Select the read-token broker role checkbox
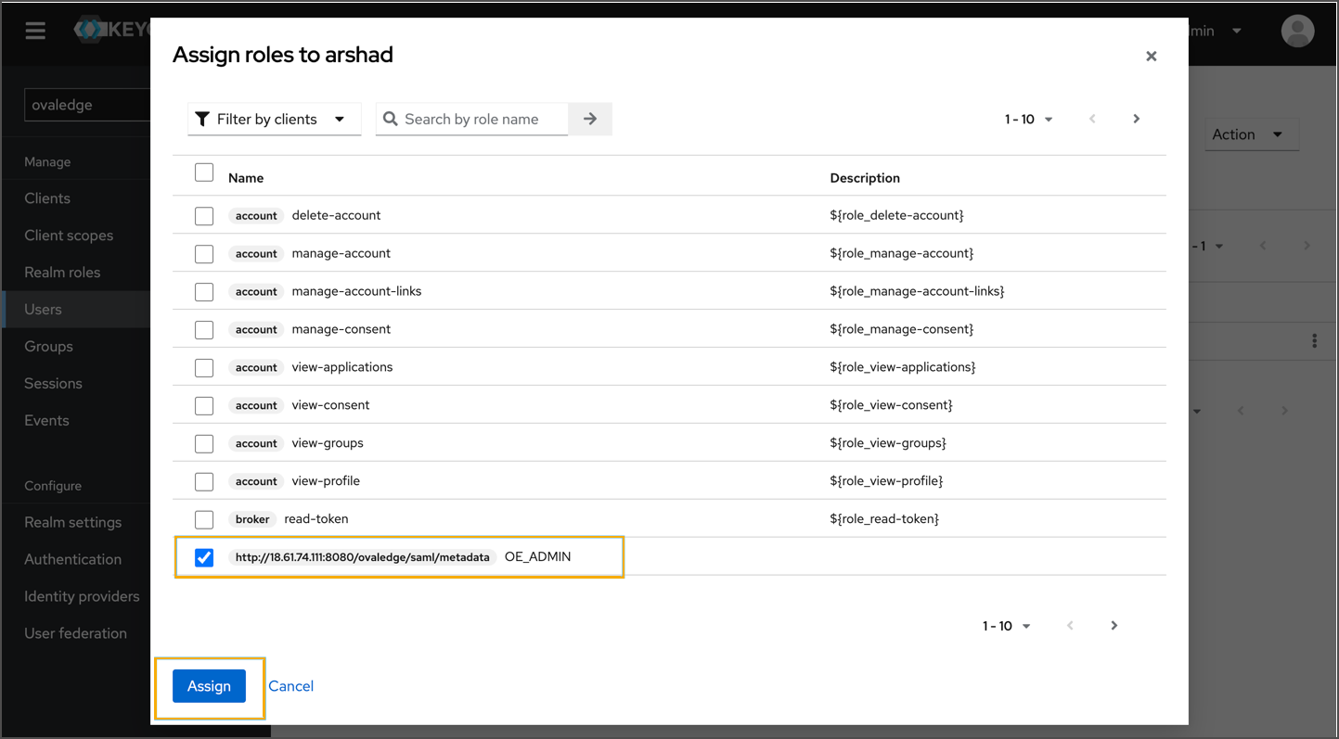This screenshot has width=1339, height=739. coord(204,519)
